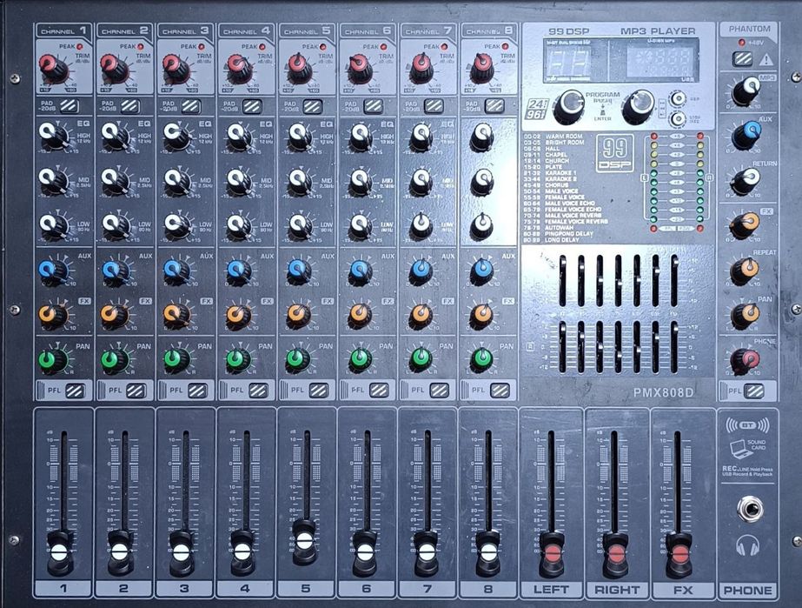802x608 pixels.
Task: Click the master RETURN knob
Action: (746, 181)
